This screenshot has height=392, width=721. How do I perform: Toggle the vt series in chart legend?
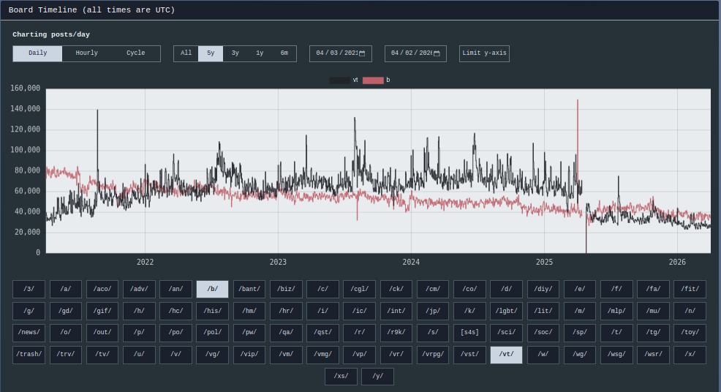click(x=344, y=80)
